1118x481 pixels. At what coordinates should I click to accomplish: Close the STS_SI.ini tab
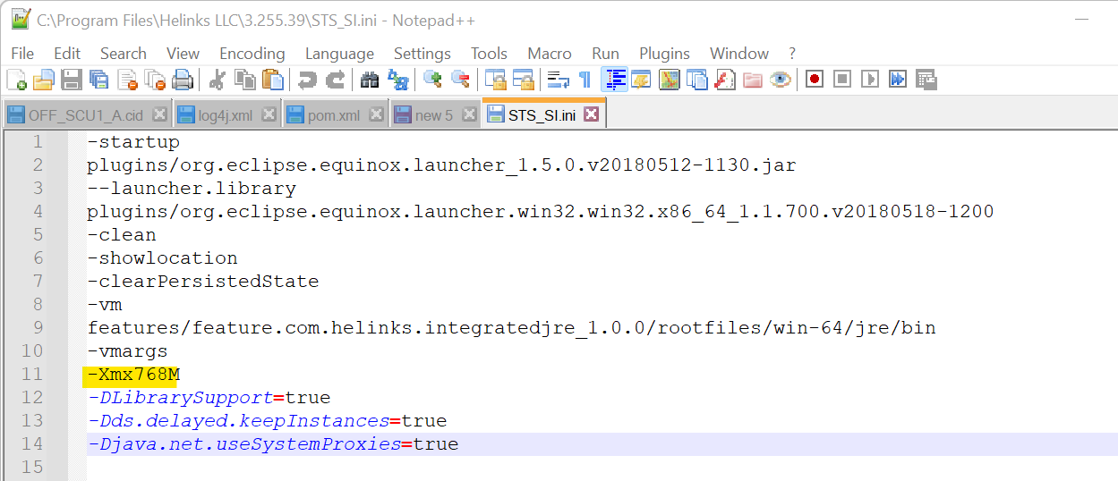pos(591,114)
